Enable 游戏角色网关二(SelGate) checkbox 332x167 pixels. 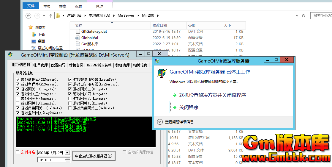70,108
